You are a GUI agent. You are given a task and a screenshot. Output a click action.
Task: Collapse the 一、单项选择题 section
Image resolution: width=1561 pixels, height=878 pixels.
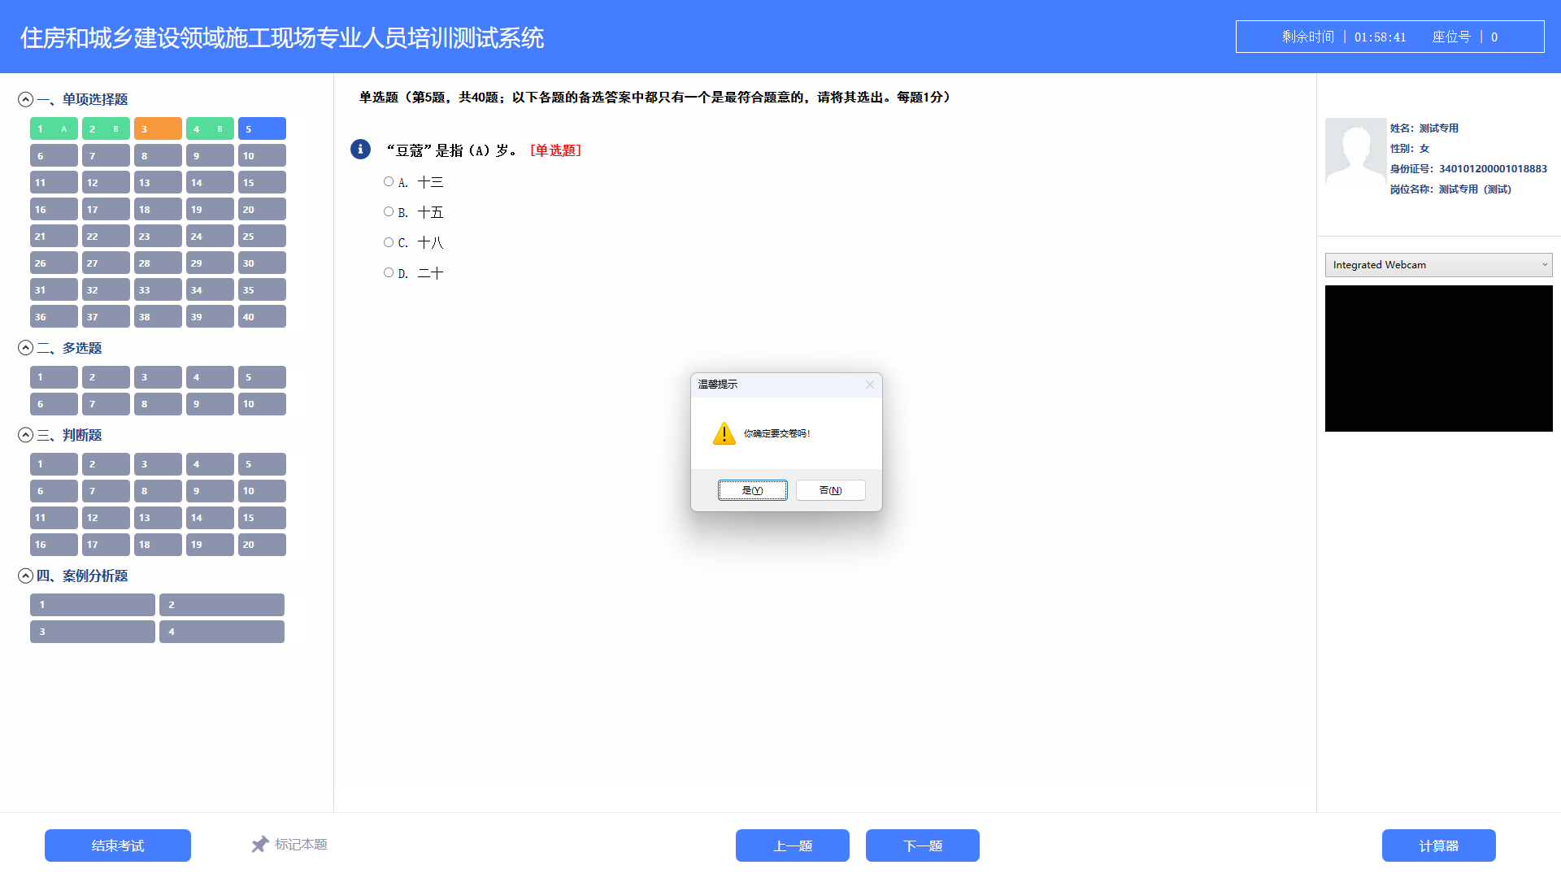point(25,98)
